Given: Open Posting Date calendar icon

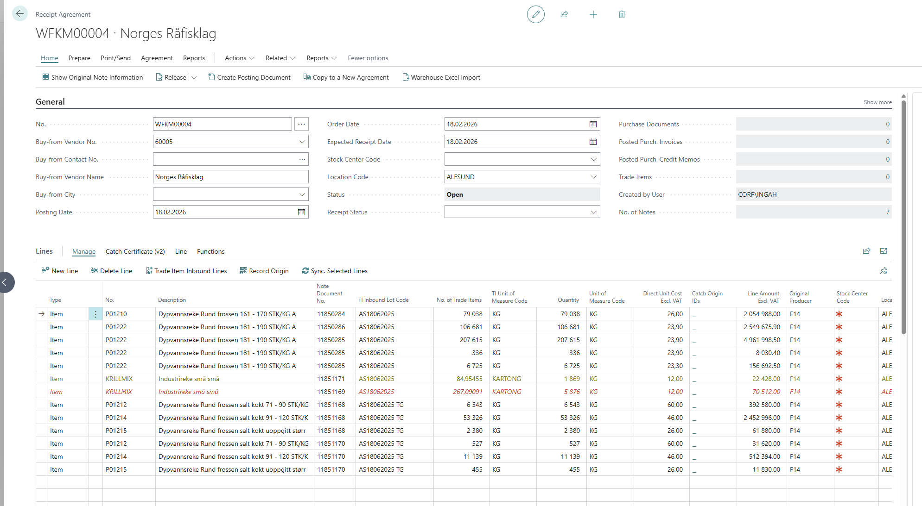Looking at the screenshot, I should tap(301, 212).
